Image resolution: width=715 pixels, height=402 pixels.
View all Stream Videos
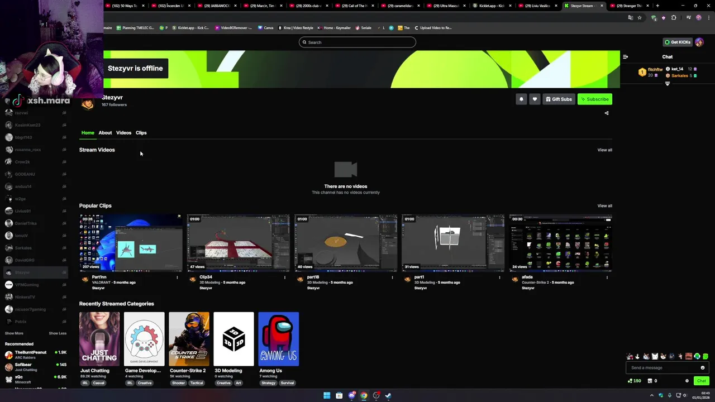[604, 150]
